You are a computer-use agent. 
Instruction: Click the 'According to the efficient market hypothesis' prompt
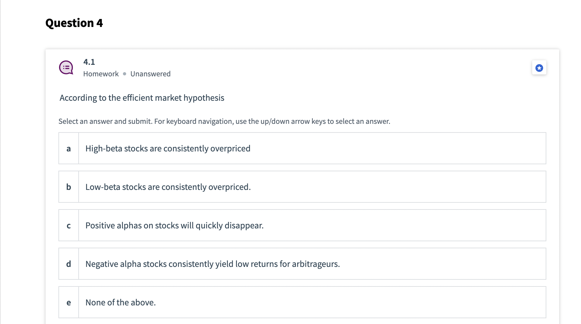(142, 98)
